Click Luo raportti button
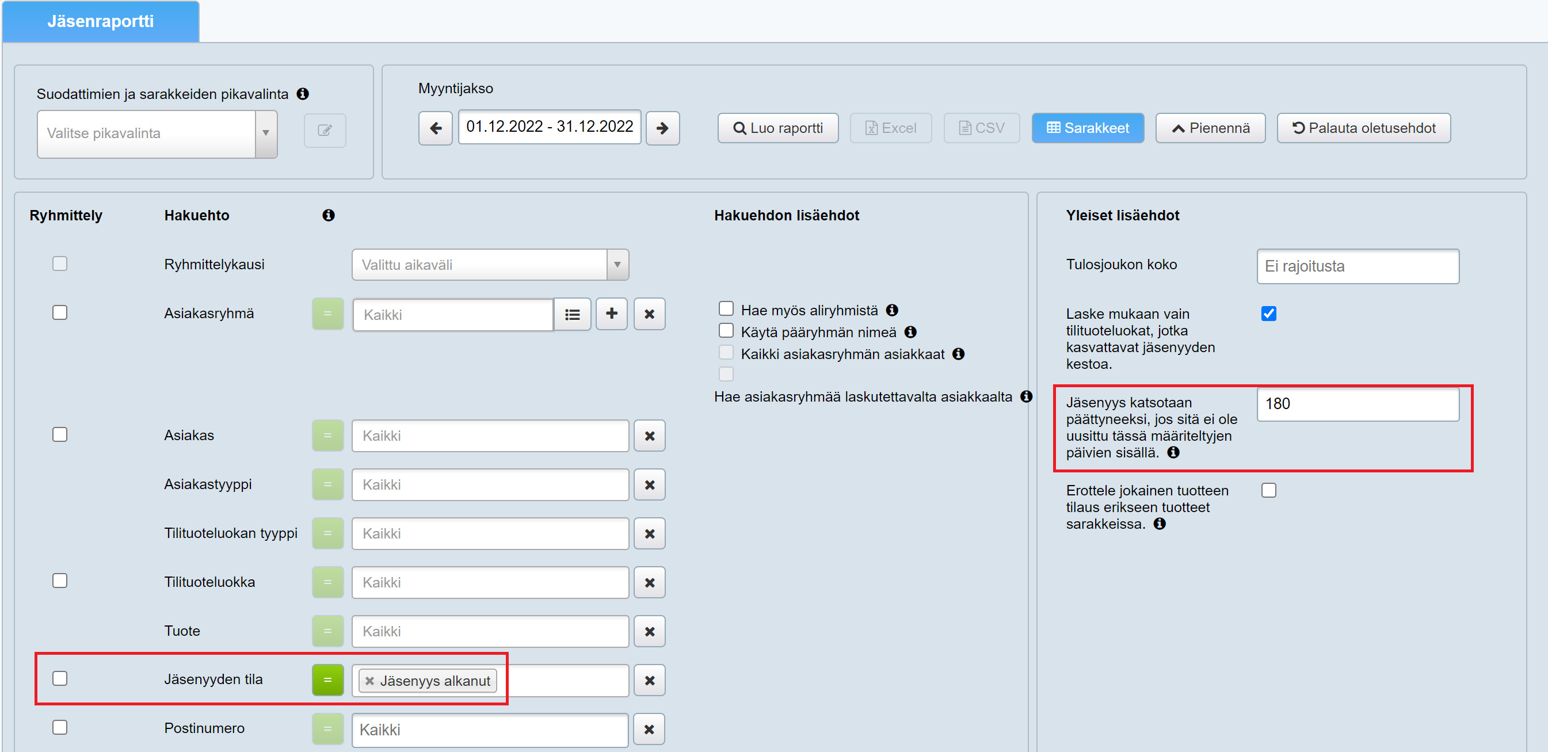The height and width of the screenshot is (752, 1548). 777,128
